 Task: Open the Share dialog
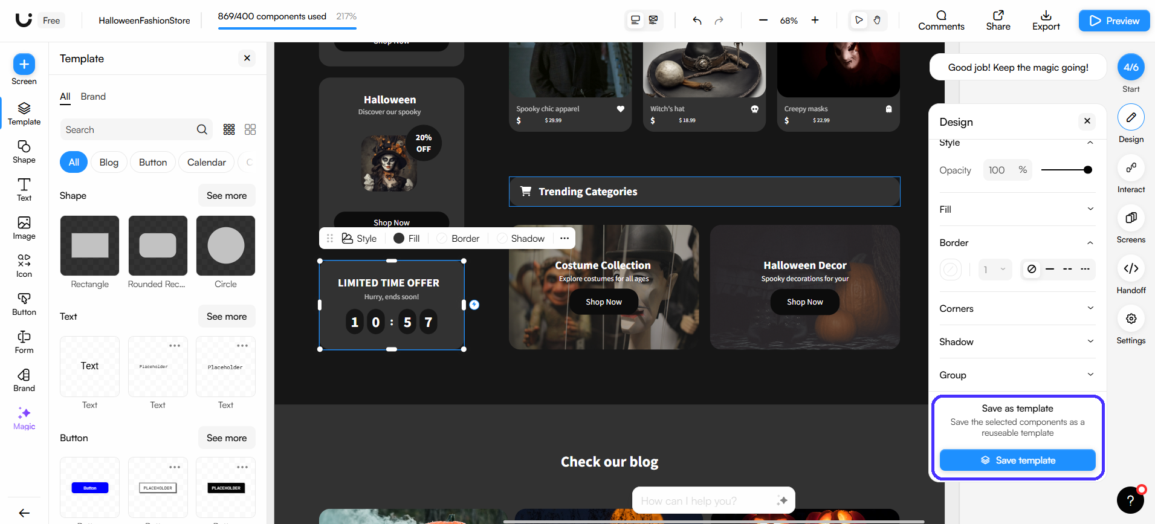click(998, 21)
